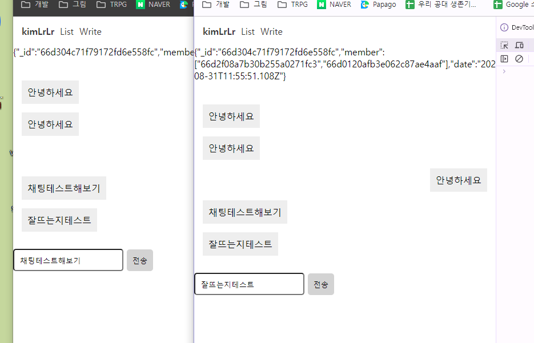Screen dimensions: 534x343
Task: Open List link in right window
Action: point(248,31)
